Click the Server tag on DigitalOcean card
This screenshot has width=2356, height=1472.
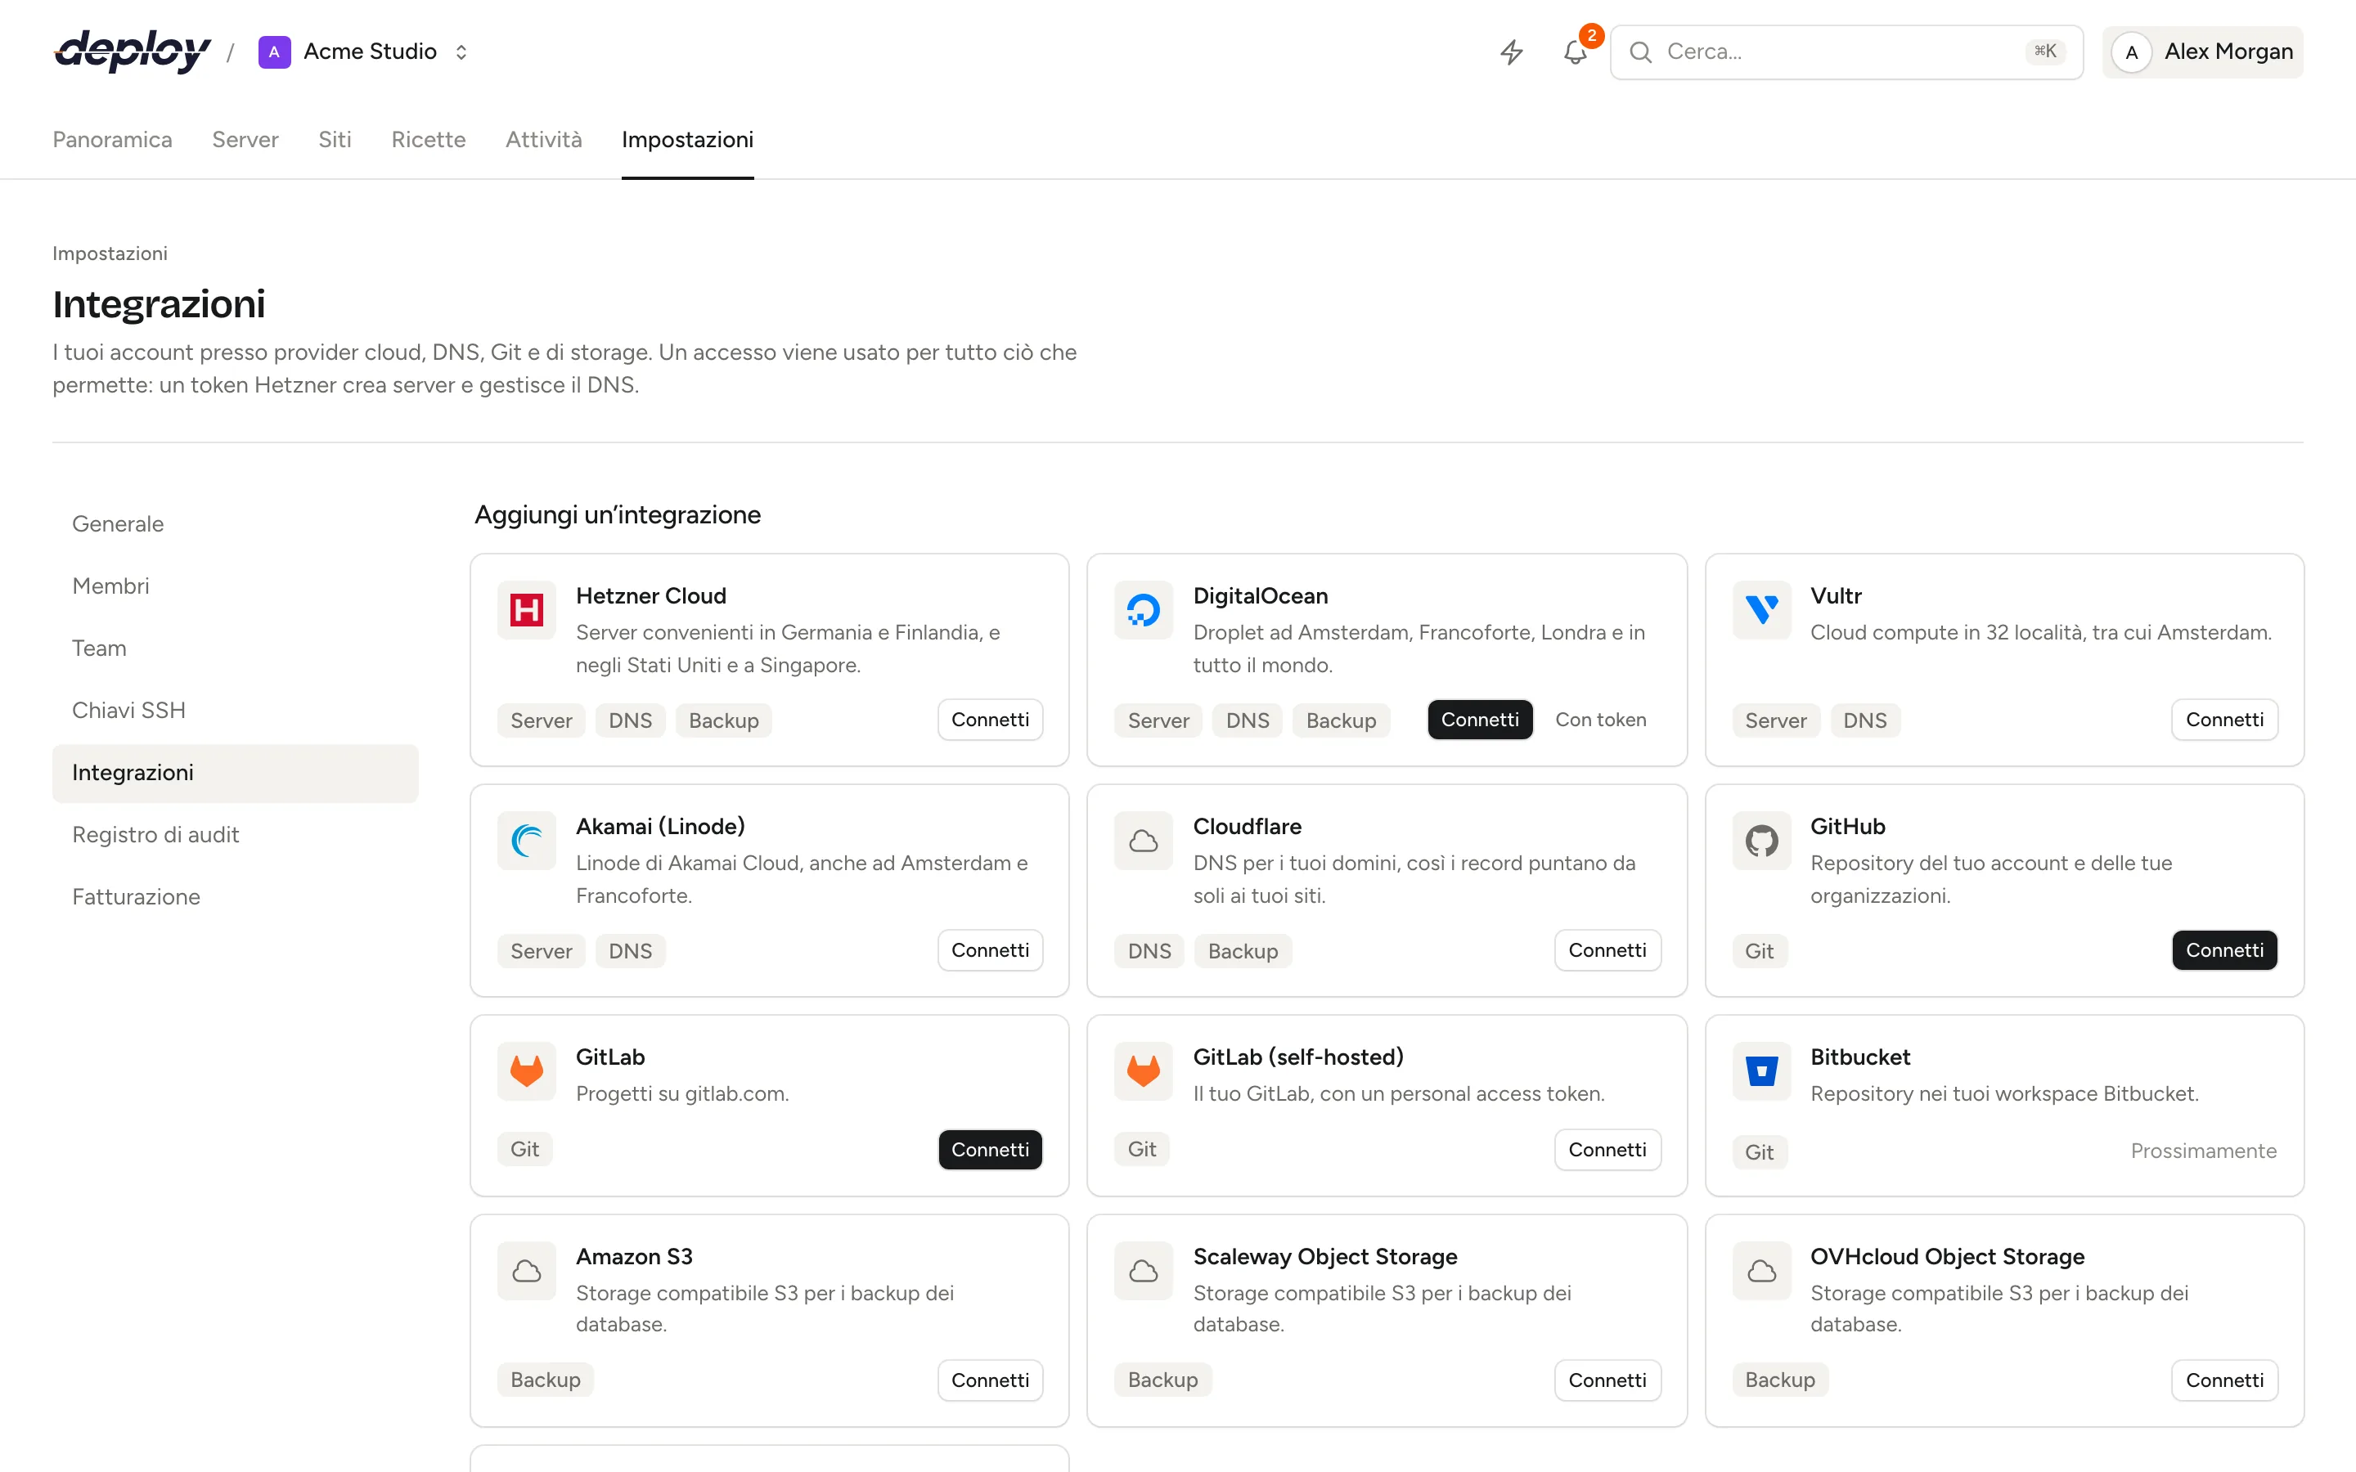tap(1158, 720)
